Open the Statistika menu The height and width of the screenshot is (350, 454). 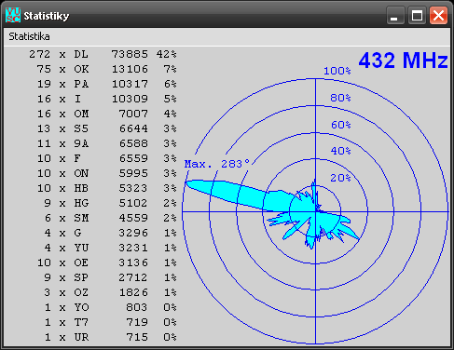[x=29, y=36]
